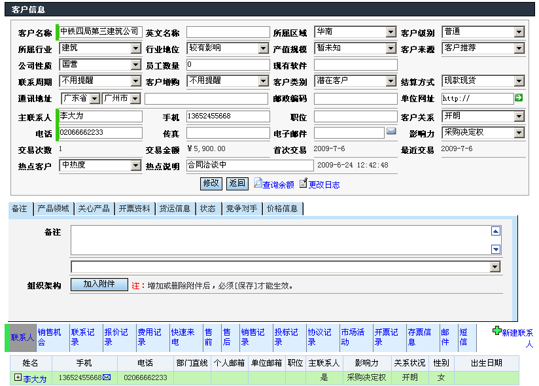Open the 更改日志 link
The image size is (539, 386).
click(x=324, y=185)
